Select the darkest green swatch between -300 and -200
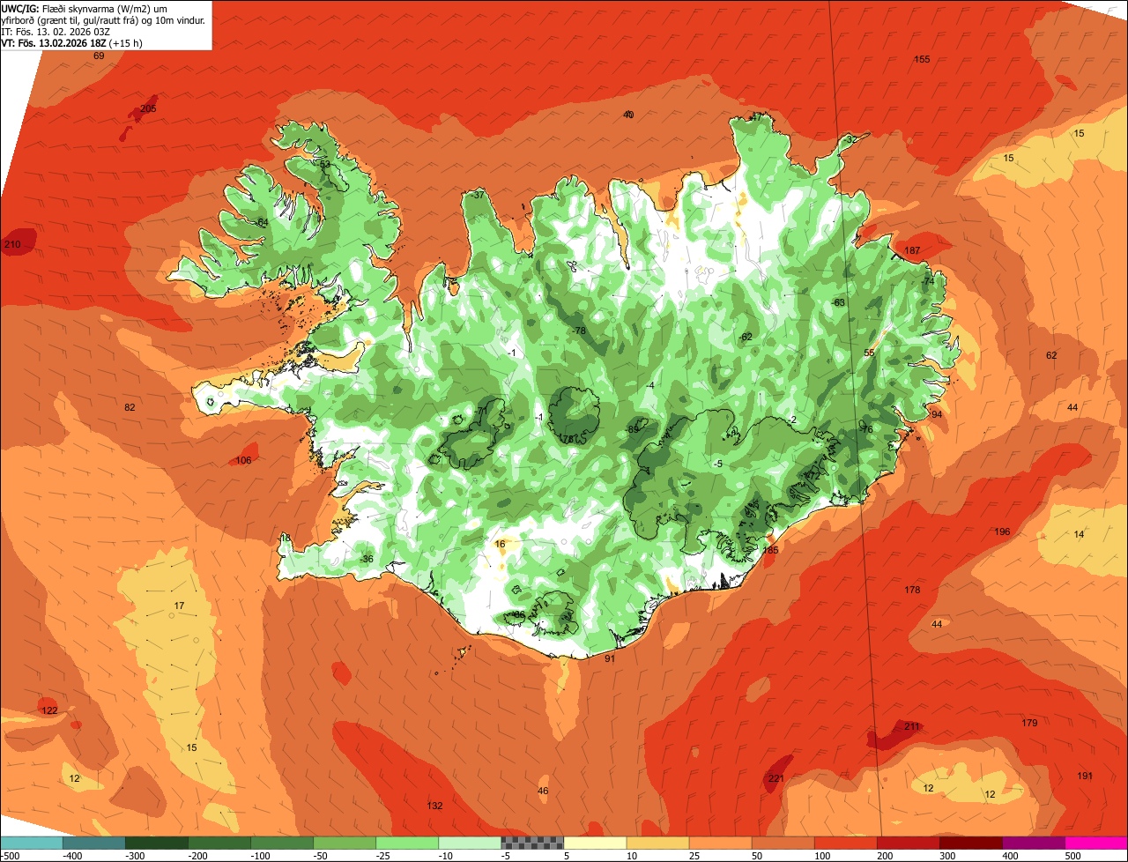 point(156,843)
